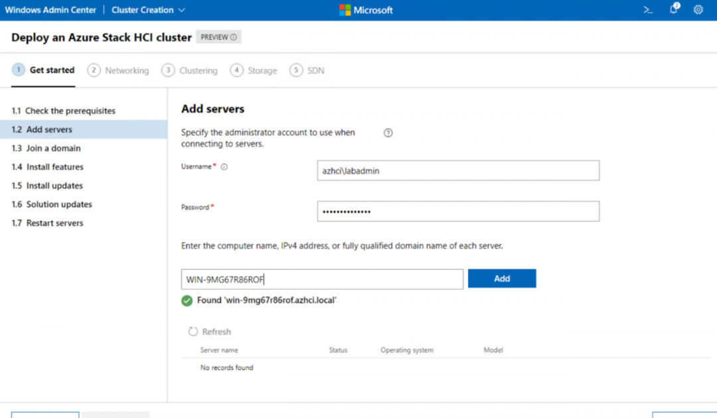
Task: Click the Add button
Action: 502,279
